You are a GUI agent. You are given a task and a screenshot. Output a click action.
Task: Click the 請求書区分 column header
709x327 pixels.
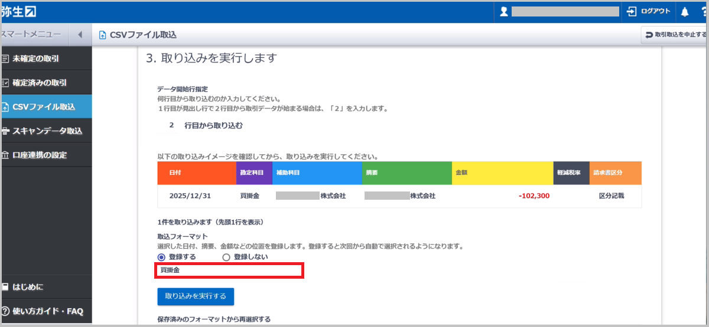coord(616,173)
